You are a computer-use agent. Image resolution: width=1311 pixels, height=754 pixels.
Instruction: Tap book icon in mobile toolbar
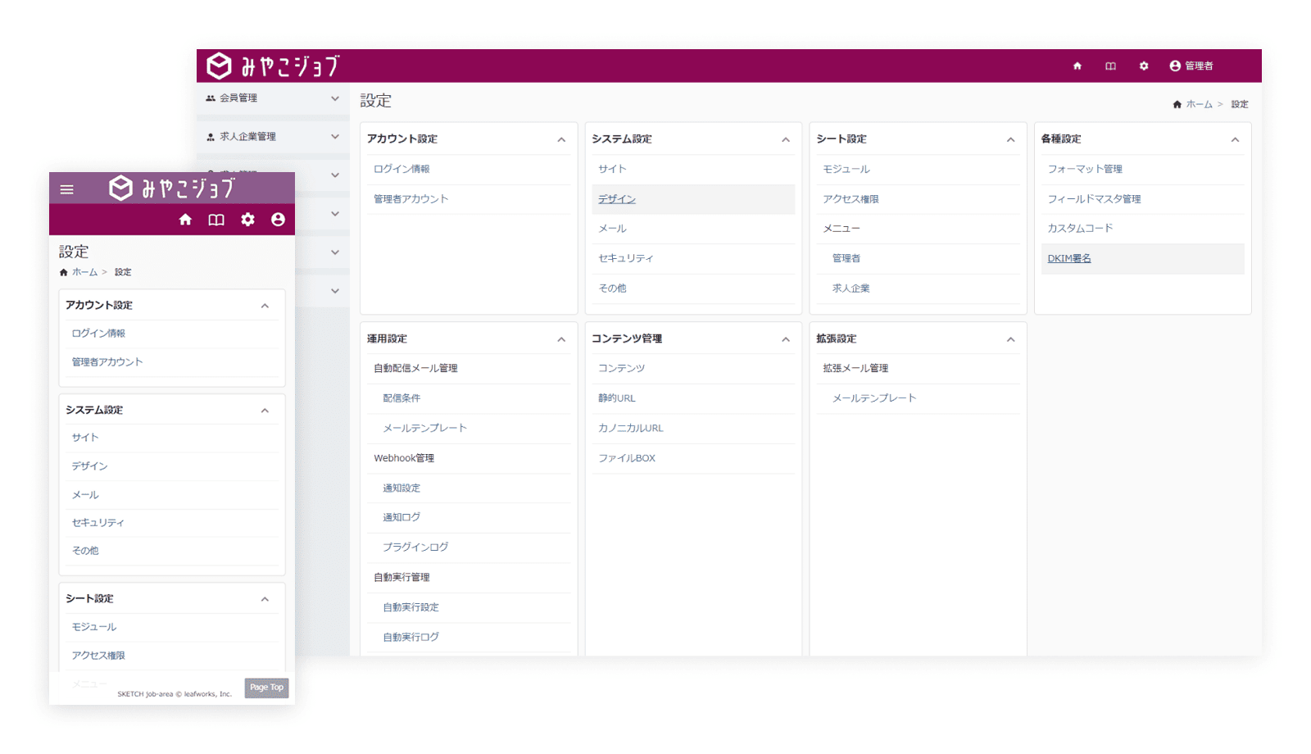click(216, 220)
